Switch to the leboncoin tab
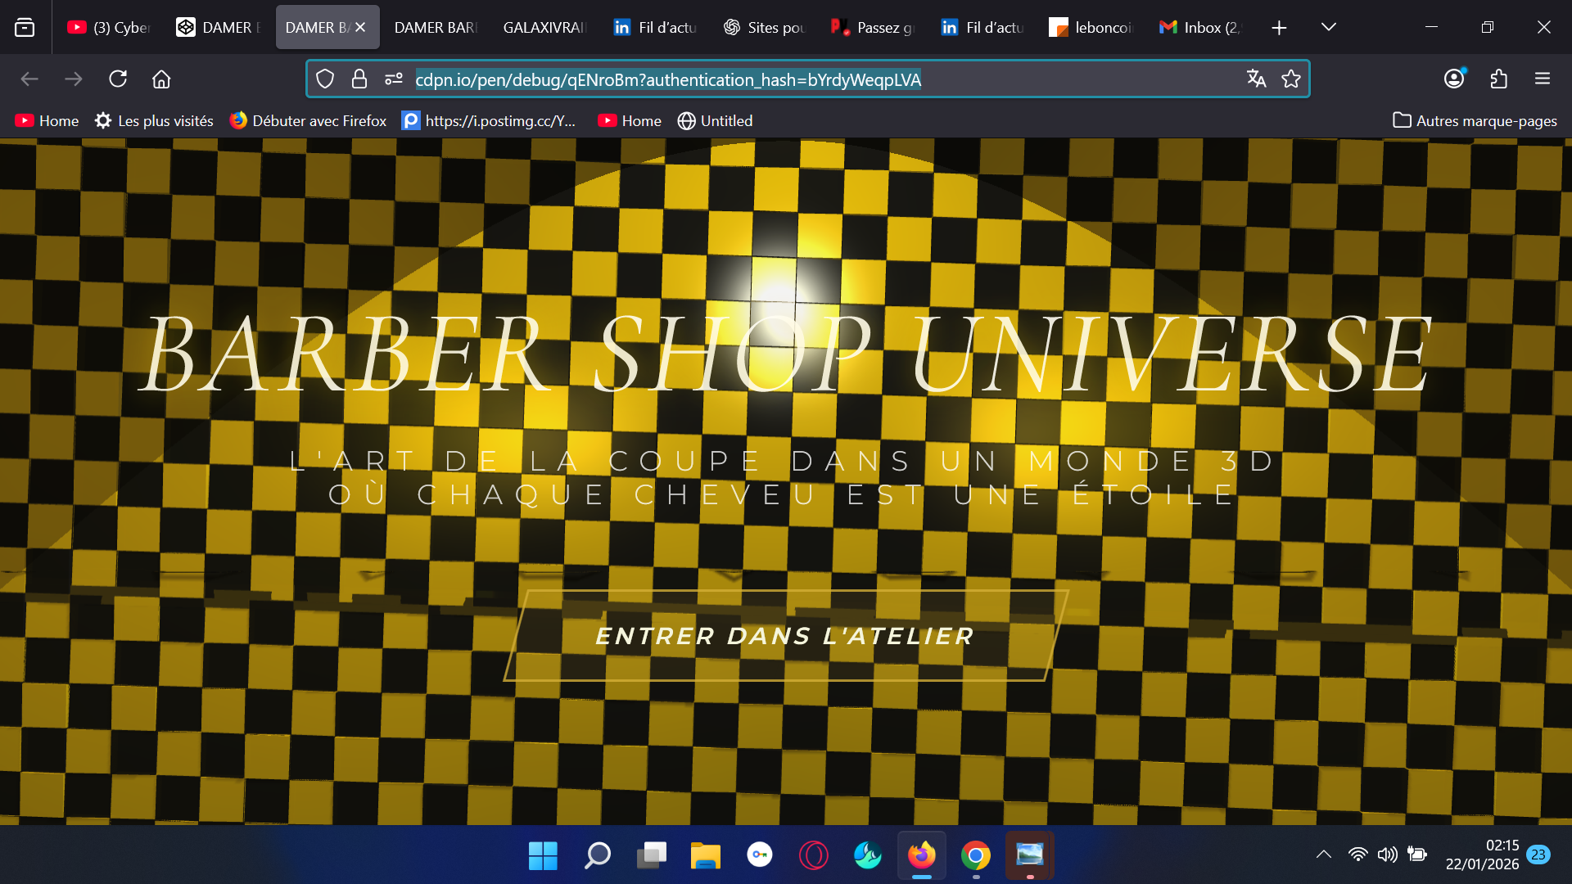The height and width of the screenshot is (884, 1572). click(x=1092, y=27)
